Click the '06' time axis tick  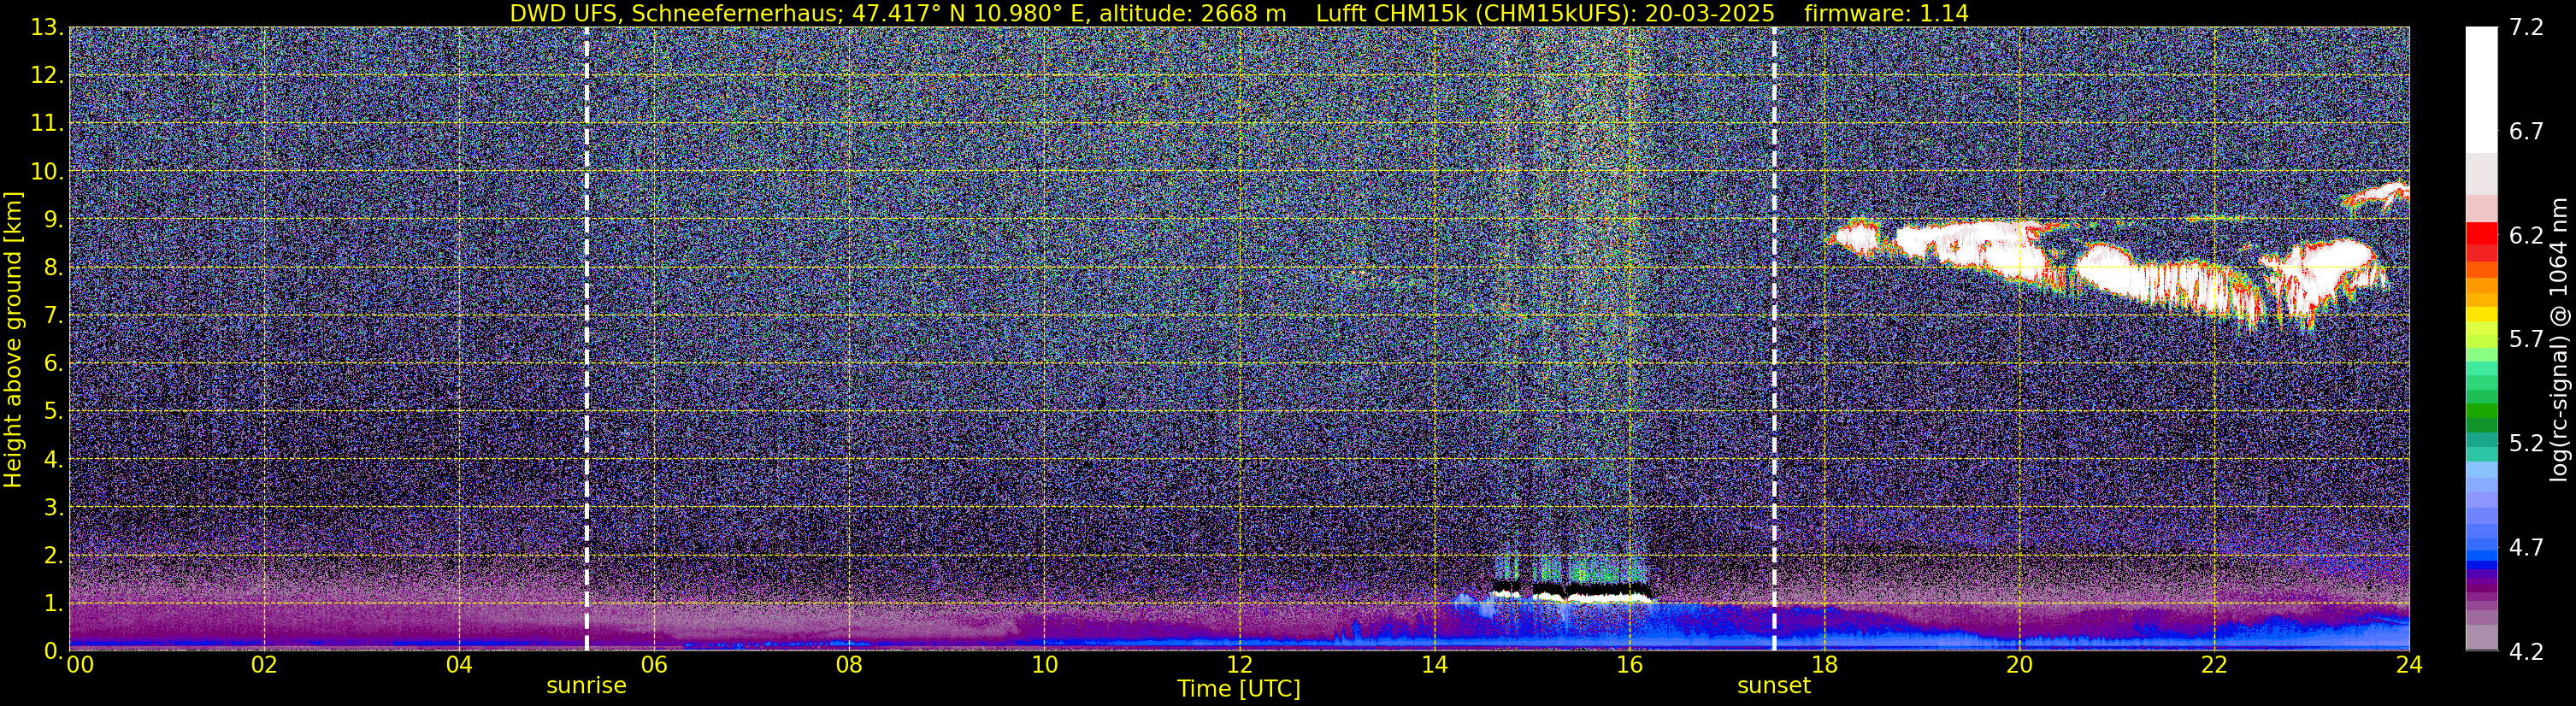[x=654, y=665]
